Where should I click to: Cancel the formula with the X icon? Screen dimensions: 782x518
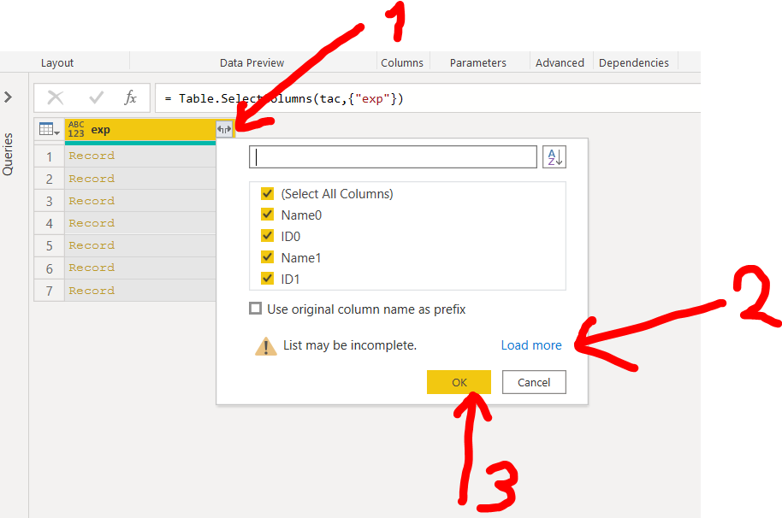point(56,97)
